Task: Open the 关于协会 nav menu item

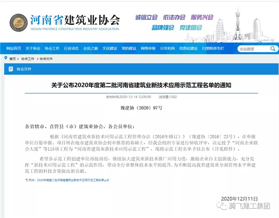Action: pos(33,48)
